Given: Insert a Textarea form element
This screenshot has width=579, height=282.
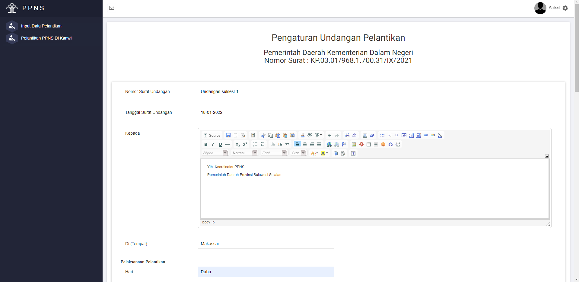Looking at the screenshot, I should (x=411, y=135).
